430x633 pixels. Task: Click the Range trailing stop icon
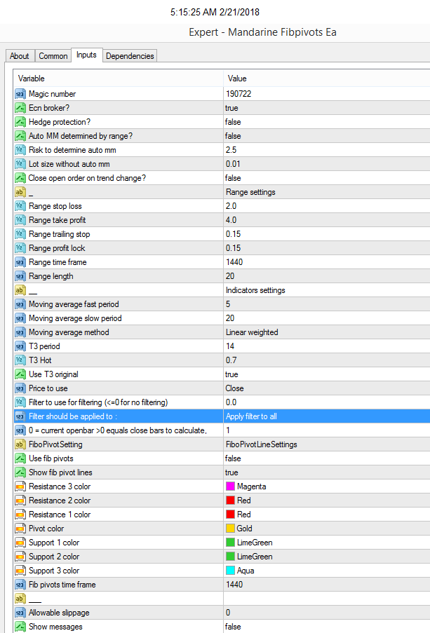20,234
